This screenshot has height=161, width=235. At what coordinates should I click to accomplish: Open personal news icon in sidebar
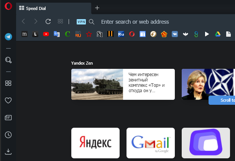pyautogui.click(x=8, y=118)
